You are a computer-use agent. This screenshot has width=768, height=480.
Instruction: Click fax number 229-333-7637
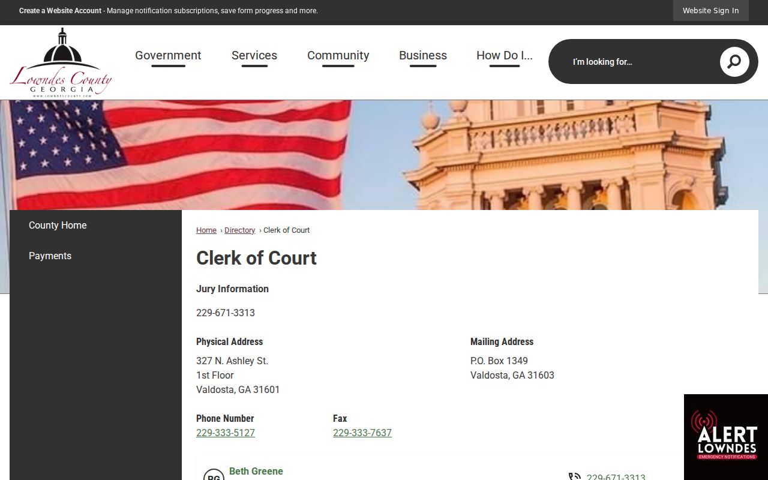tap(362, 433)
